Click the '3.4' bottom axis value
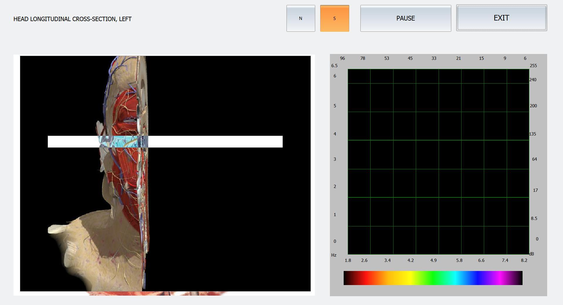 [387, 260]
